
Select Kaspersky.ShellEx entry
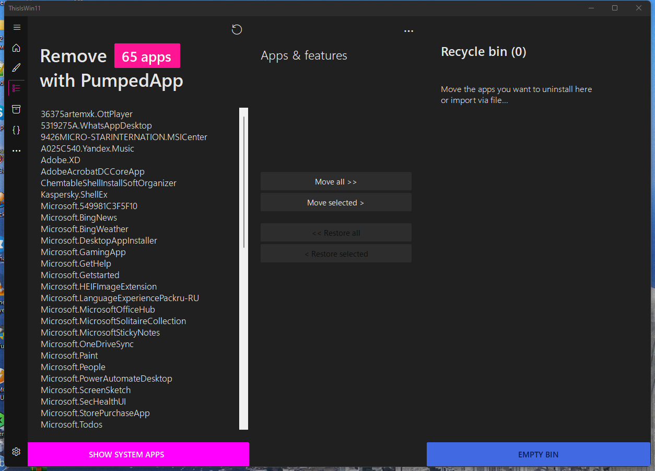[74, 194]
